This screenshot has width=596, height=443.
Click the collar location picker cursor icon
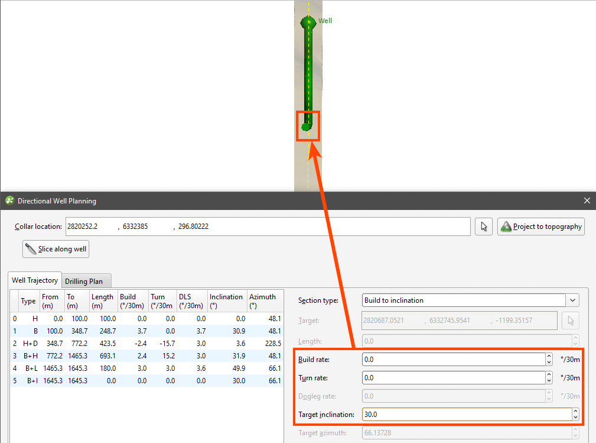[483, 227]
